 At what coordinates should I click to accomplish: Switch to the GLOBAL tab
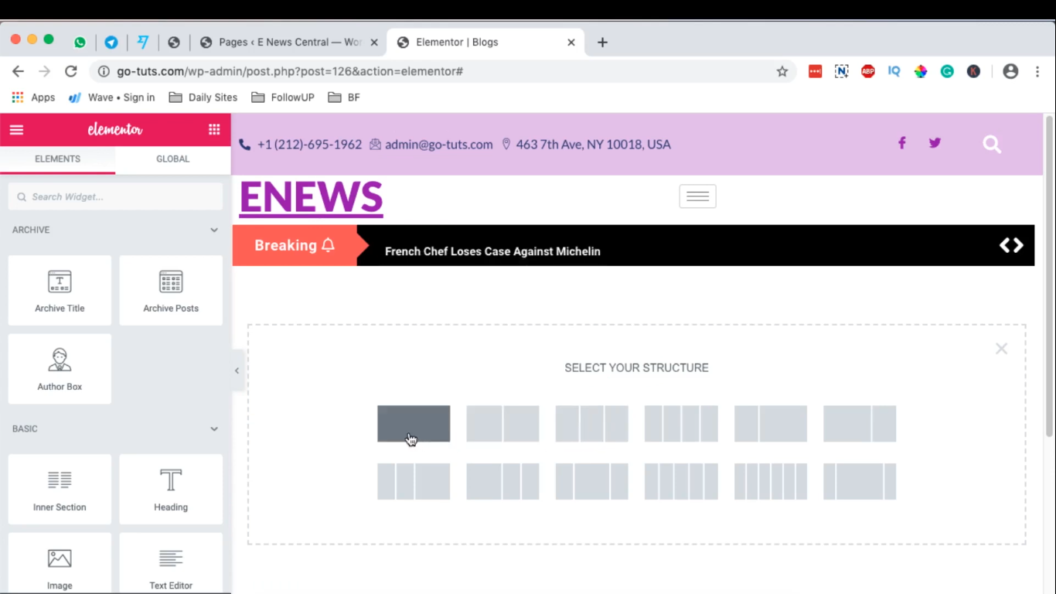172,159
